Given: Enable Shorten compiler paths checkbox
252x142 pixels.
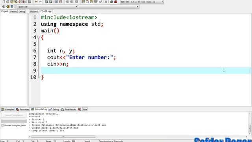Looking at the screenshot, I should [x=2, y=125].
